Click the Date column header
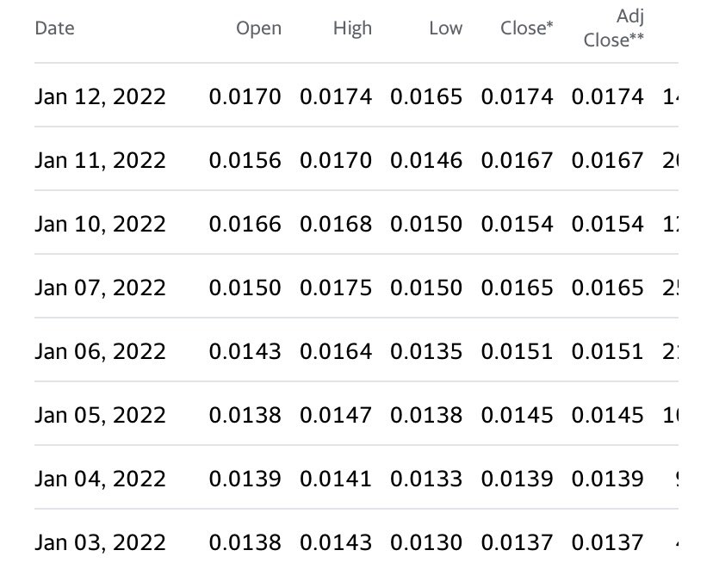713x569 pixels. pos(54,28)
